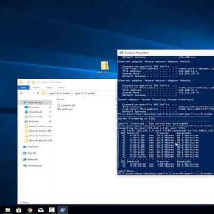The width and height of the screenshot is (214, 214).
Task: Go up one folder level in Explorer
Action: click(x=38, y=93)
